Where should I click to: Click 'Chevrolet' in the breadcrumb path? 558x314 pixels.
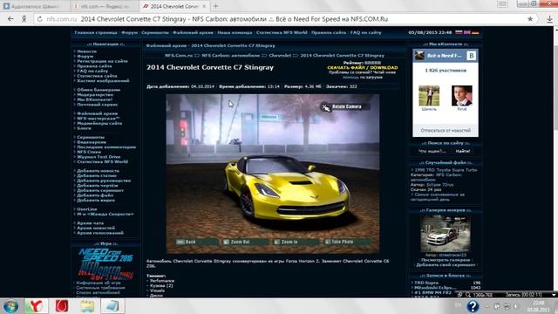click(280, 56)
